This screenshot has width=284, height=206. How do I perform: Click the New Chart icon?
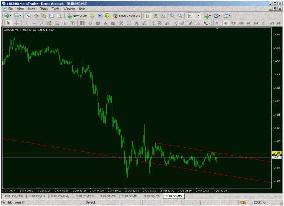pos(7,16)
